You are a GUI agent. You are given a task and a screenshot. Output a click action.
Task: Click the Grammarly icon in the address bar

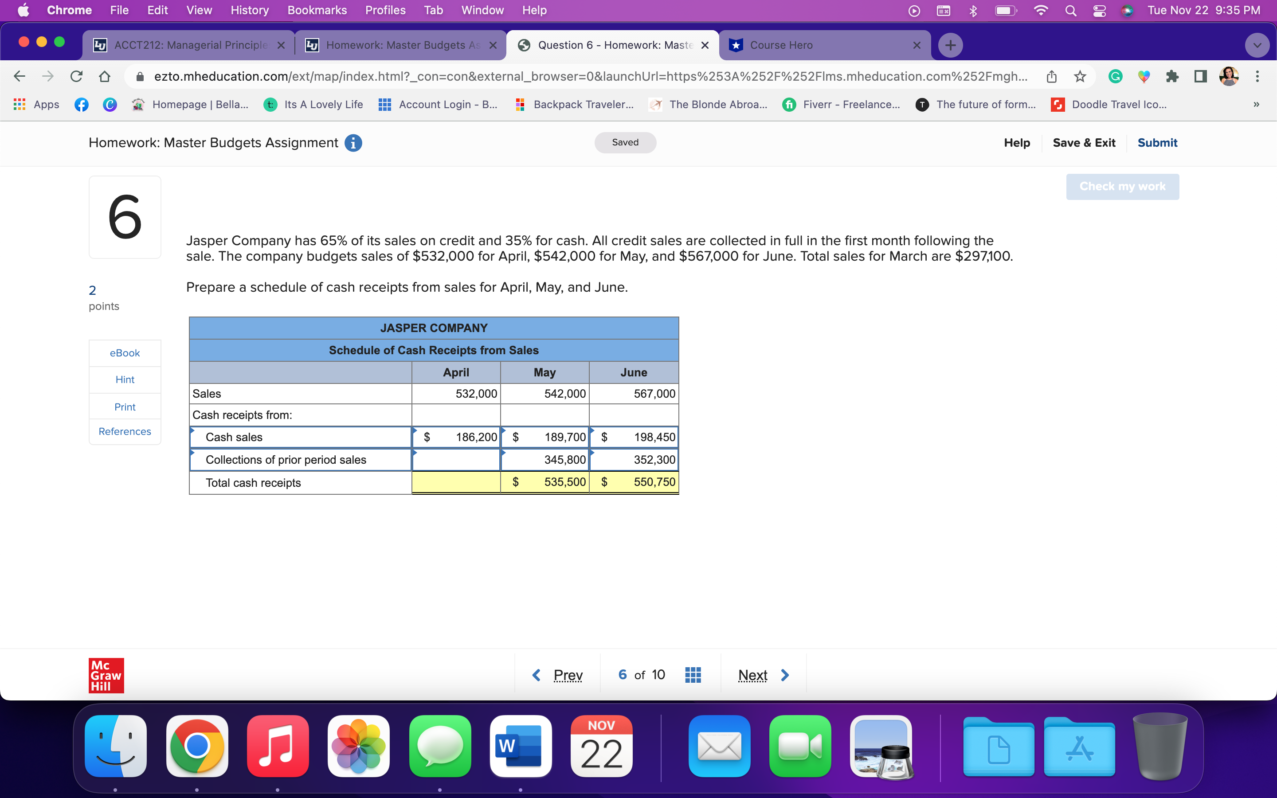point(1115,77)
